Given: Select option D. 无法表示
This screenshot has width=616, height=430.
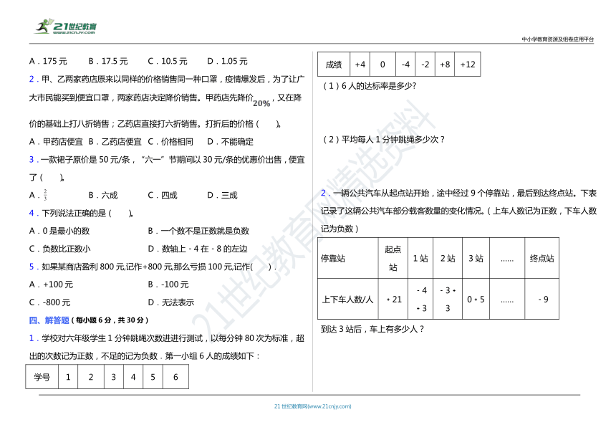Looking at the screenshot, I should [171, 302].
